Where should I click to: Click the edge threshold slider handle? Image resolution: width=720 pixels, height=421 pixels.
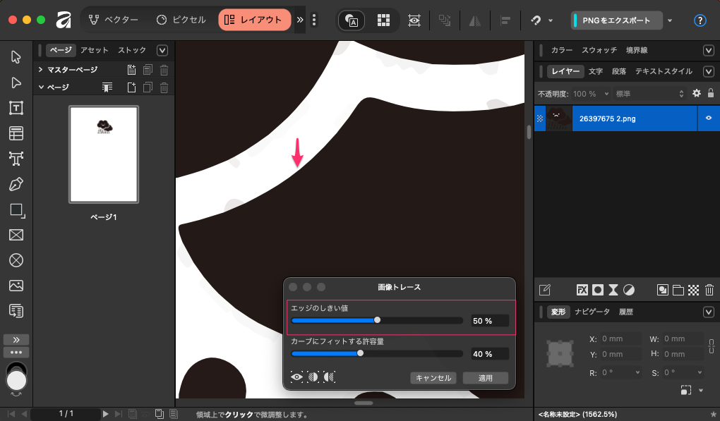coord(377,320)
